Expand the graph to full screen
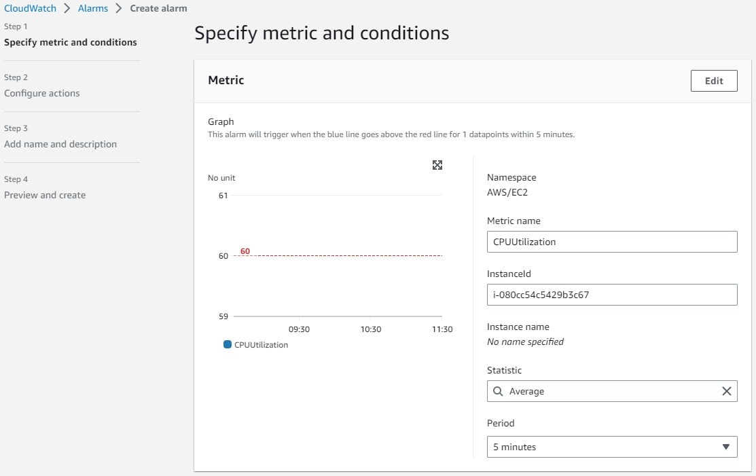 437,165
